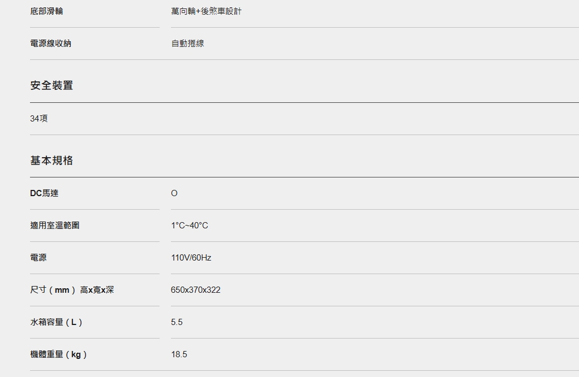Click the 34項 safety item count
The image size is (579, 377).
pyautogui.click(x=39, y=118)
